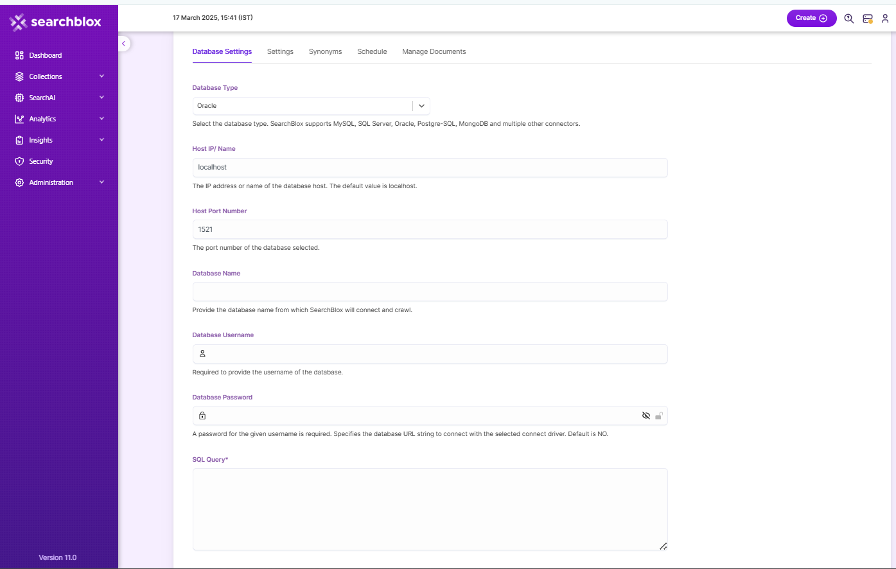The image size is (896, 569).
Task: Click the Host Port Number label
Action: coord(220,211)
